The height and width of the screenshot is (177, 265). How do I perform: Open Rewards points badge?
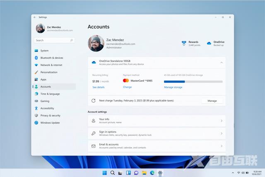tap(191, 44)
